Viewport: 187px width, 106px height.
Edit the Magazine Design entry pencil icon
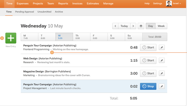click(x=162, y=73)
